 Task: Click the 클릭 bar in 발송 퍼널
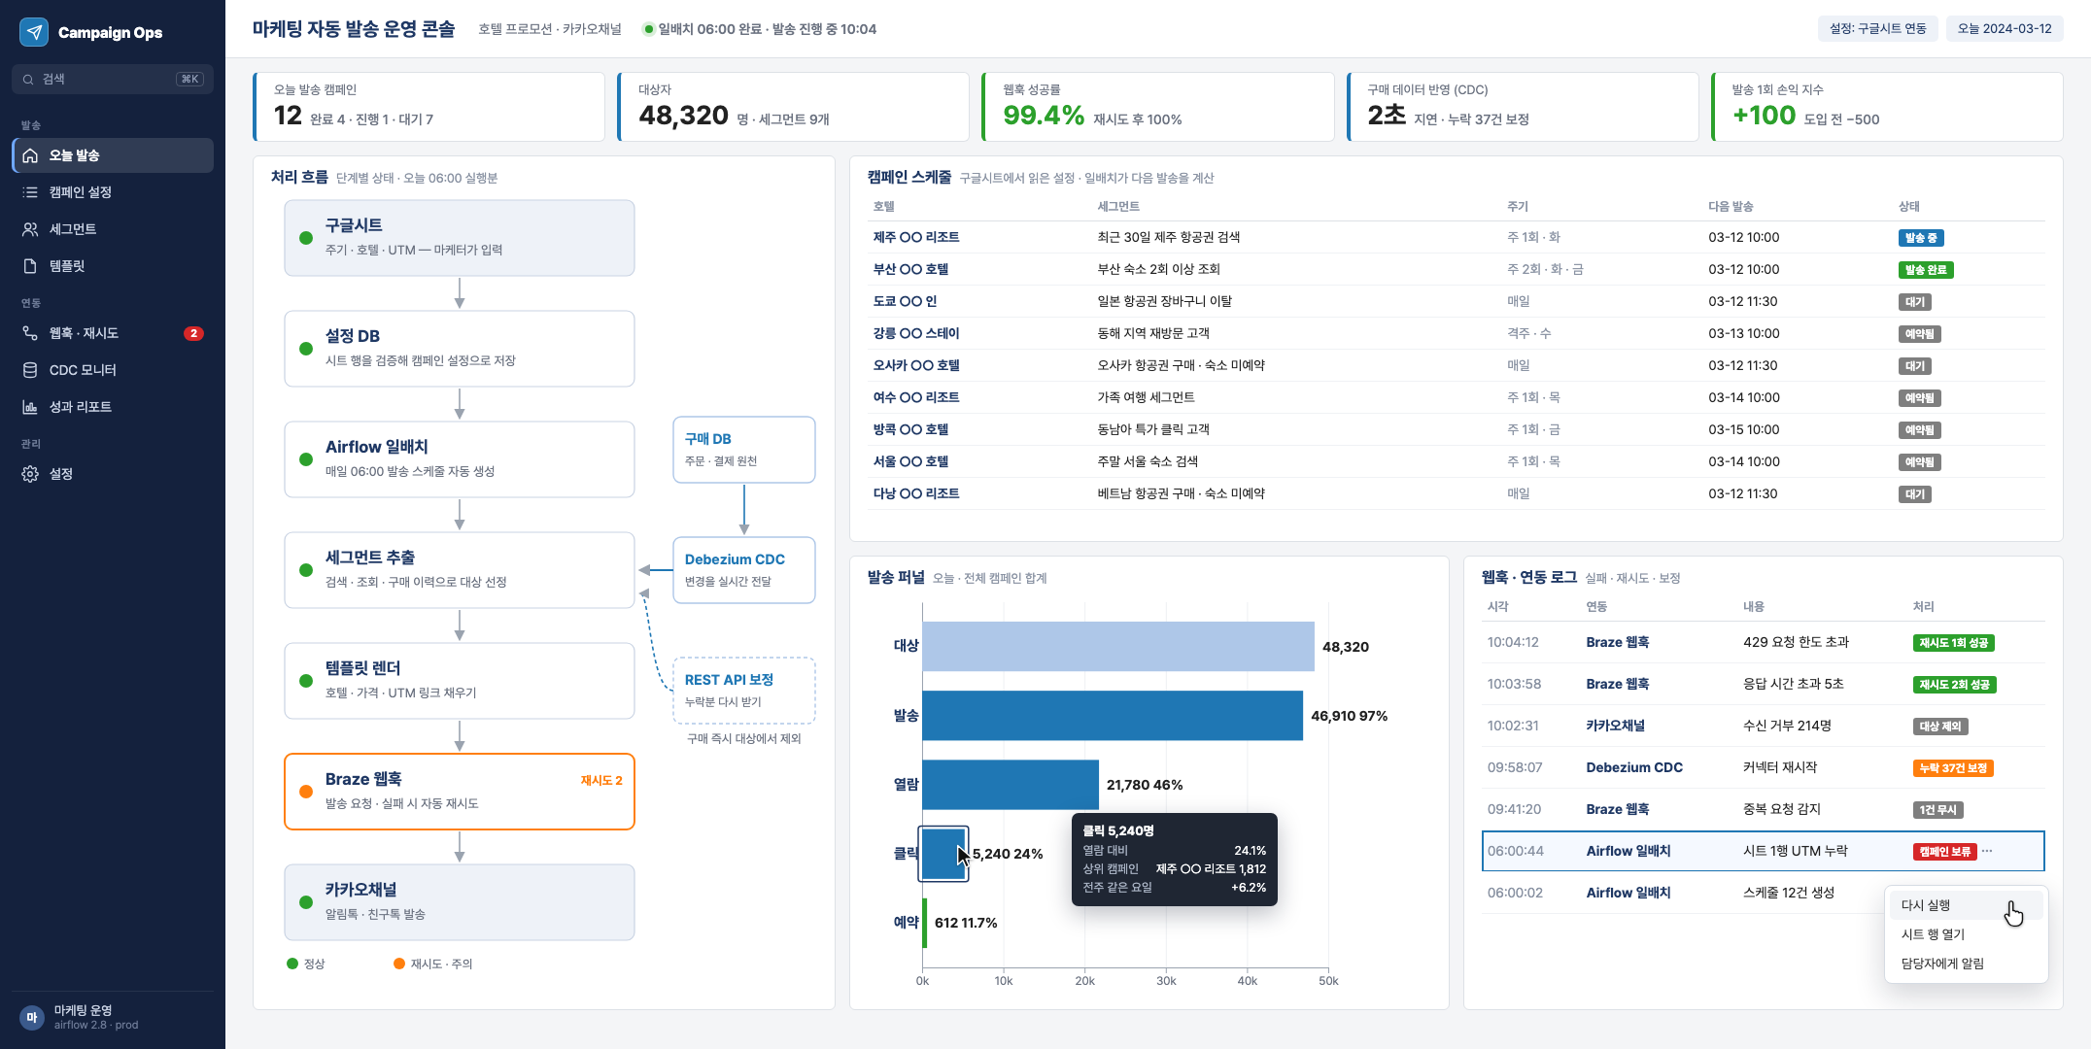pyautogui.click(x=943, y=854)
